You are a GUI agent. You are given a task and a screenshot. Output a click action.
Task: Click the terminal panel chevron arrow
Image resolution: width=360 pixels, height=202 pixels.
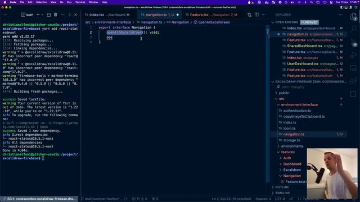70,15
